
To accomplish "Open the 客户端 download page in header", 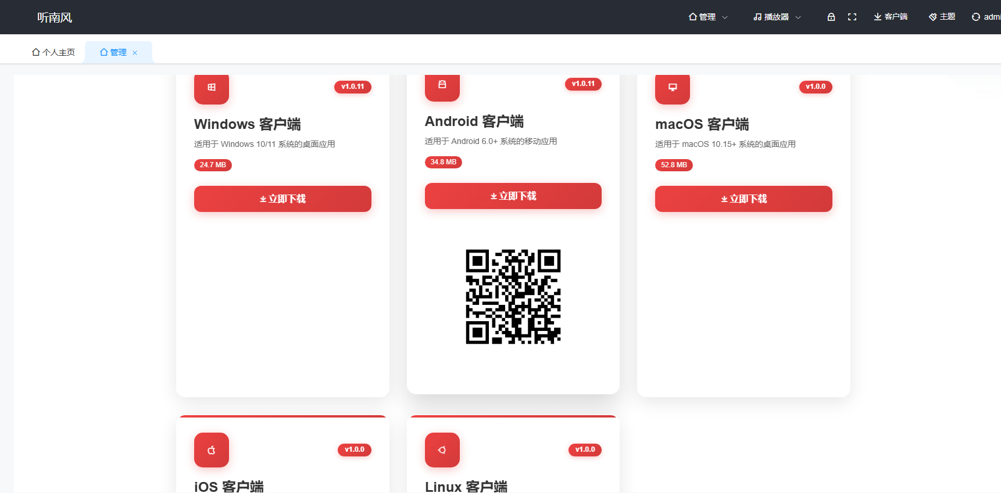I will tap(891, 17).
